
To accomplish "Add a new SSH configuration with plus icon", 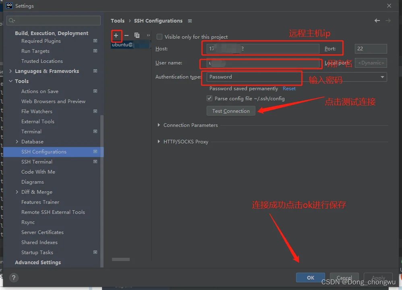I will tap(116, 35).
